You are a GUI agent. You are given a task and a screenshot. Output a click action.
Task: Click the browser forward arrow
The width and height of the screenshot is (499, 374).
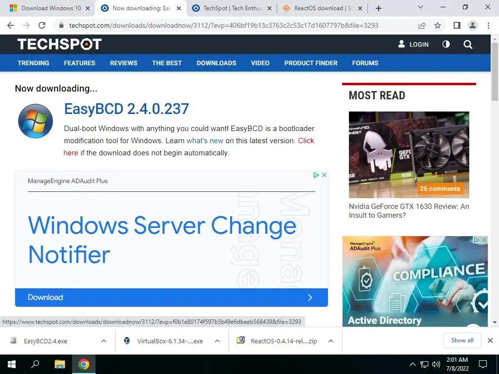(x=26, y=25)
